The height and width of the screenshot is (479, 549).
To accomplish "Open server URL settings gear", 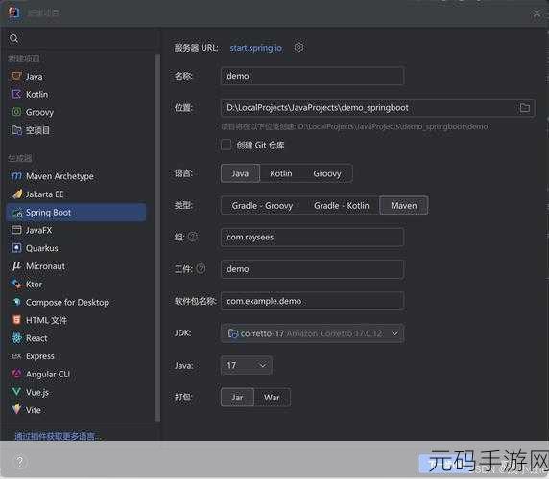I will pos(298,47).
